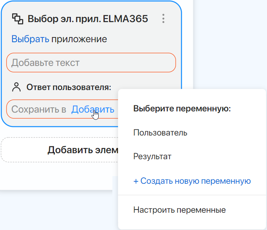Open the three-dot menu of ELMA365 block

coord(163,18)
